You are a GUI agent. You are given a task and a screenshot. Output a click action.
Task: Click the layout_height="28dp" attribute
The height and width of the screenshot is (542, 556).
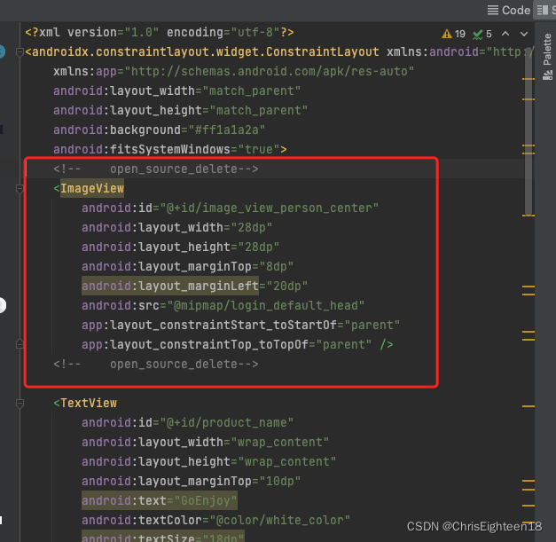point(181,247)
